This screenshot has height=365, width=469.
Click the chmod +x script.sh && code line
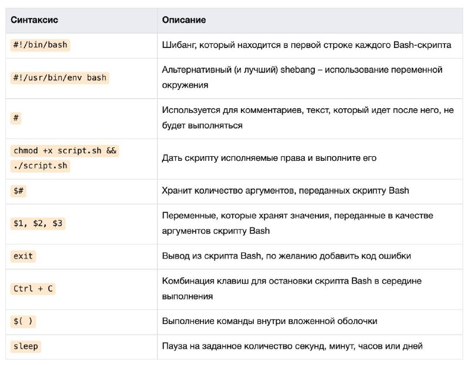tap(64, 151)
